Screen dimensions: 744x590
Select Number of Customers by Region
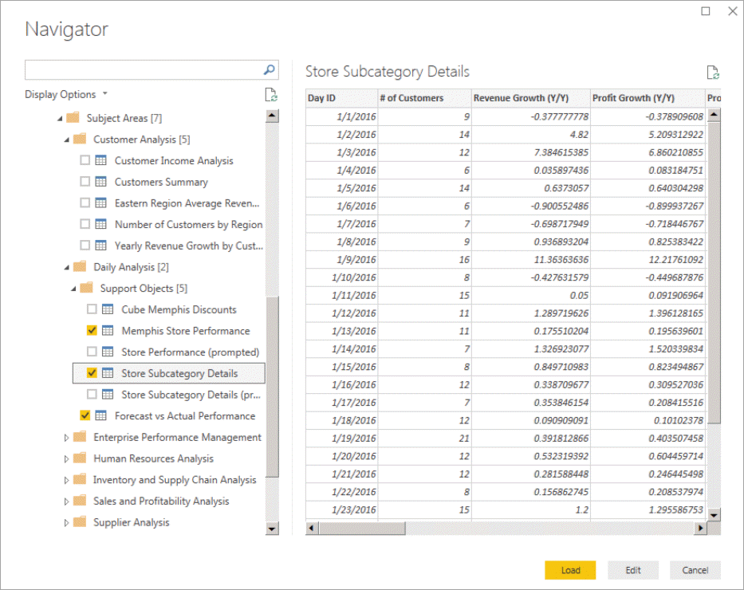point(188,225)
